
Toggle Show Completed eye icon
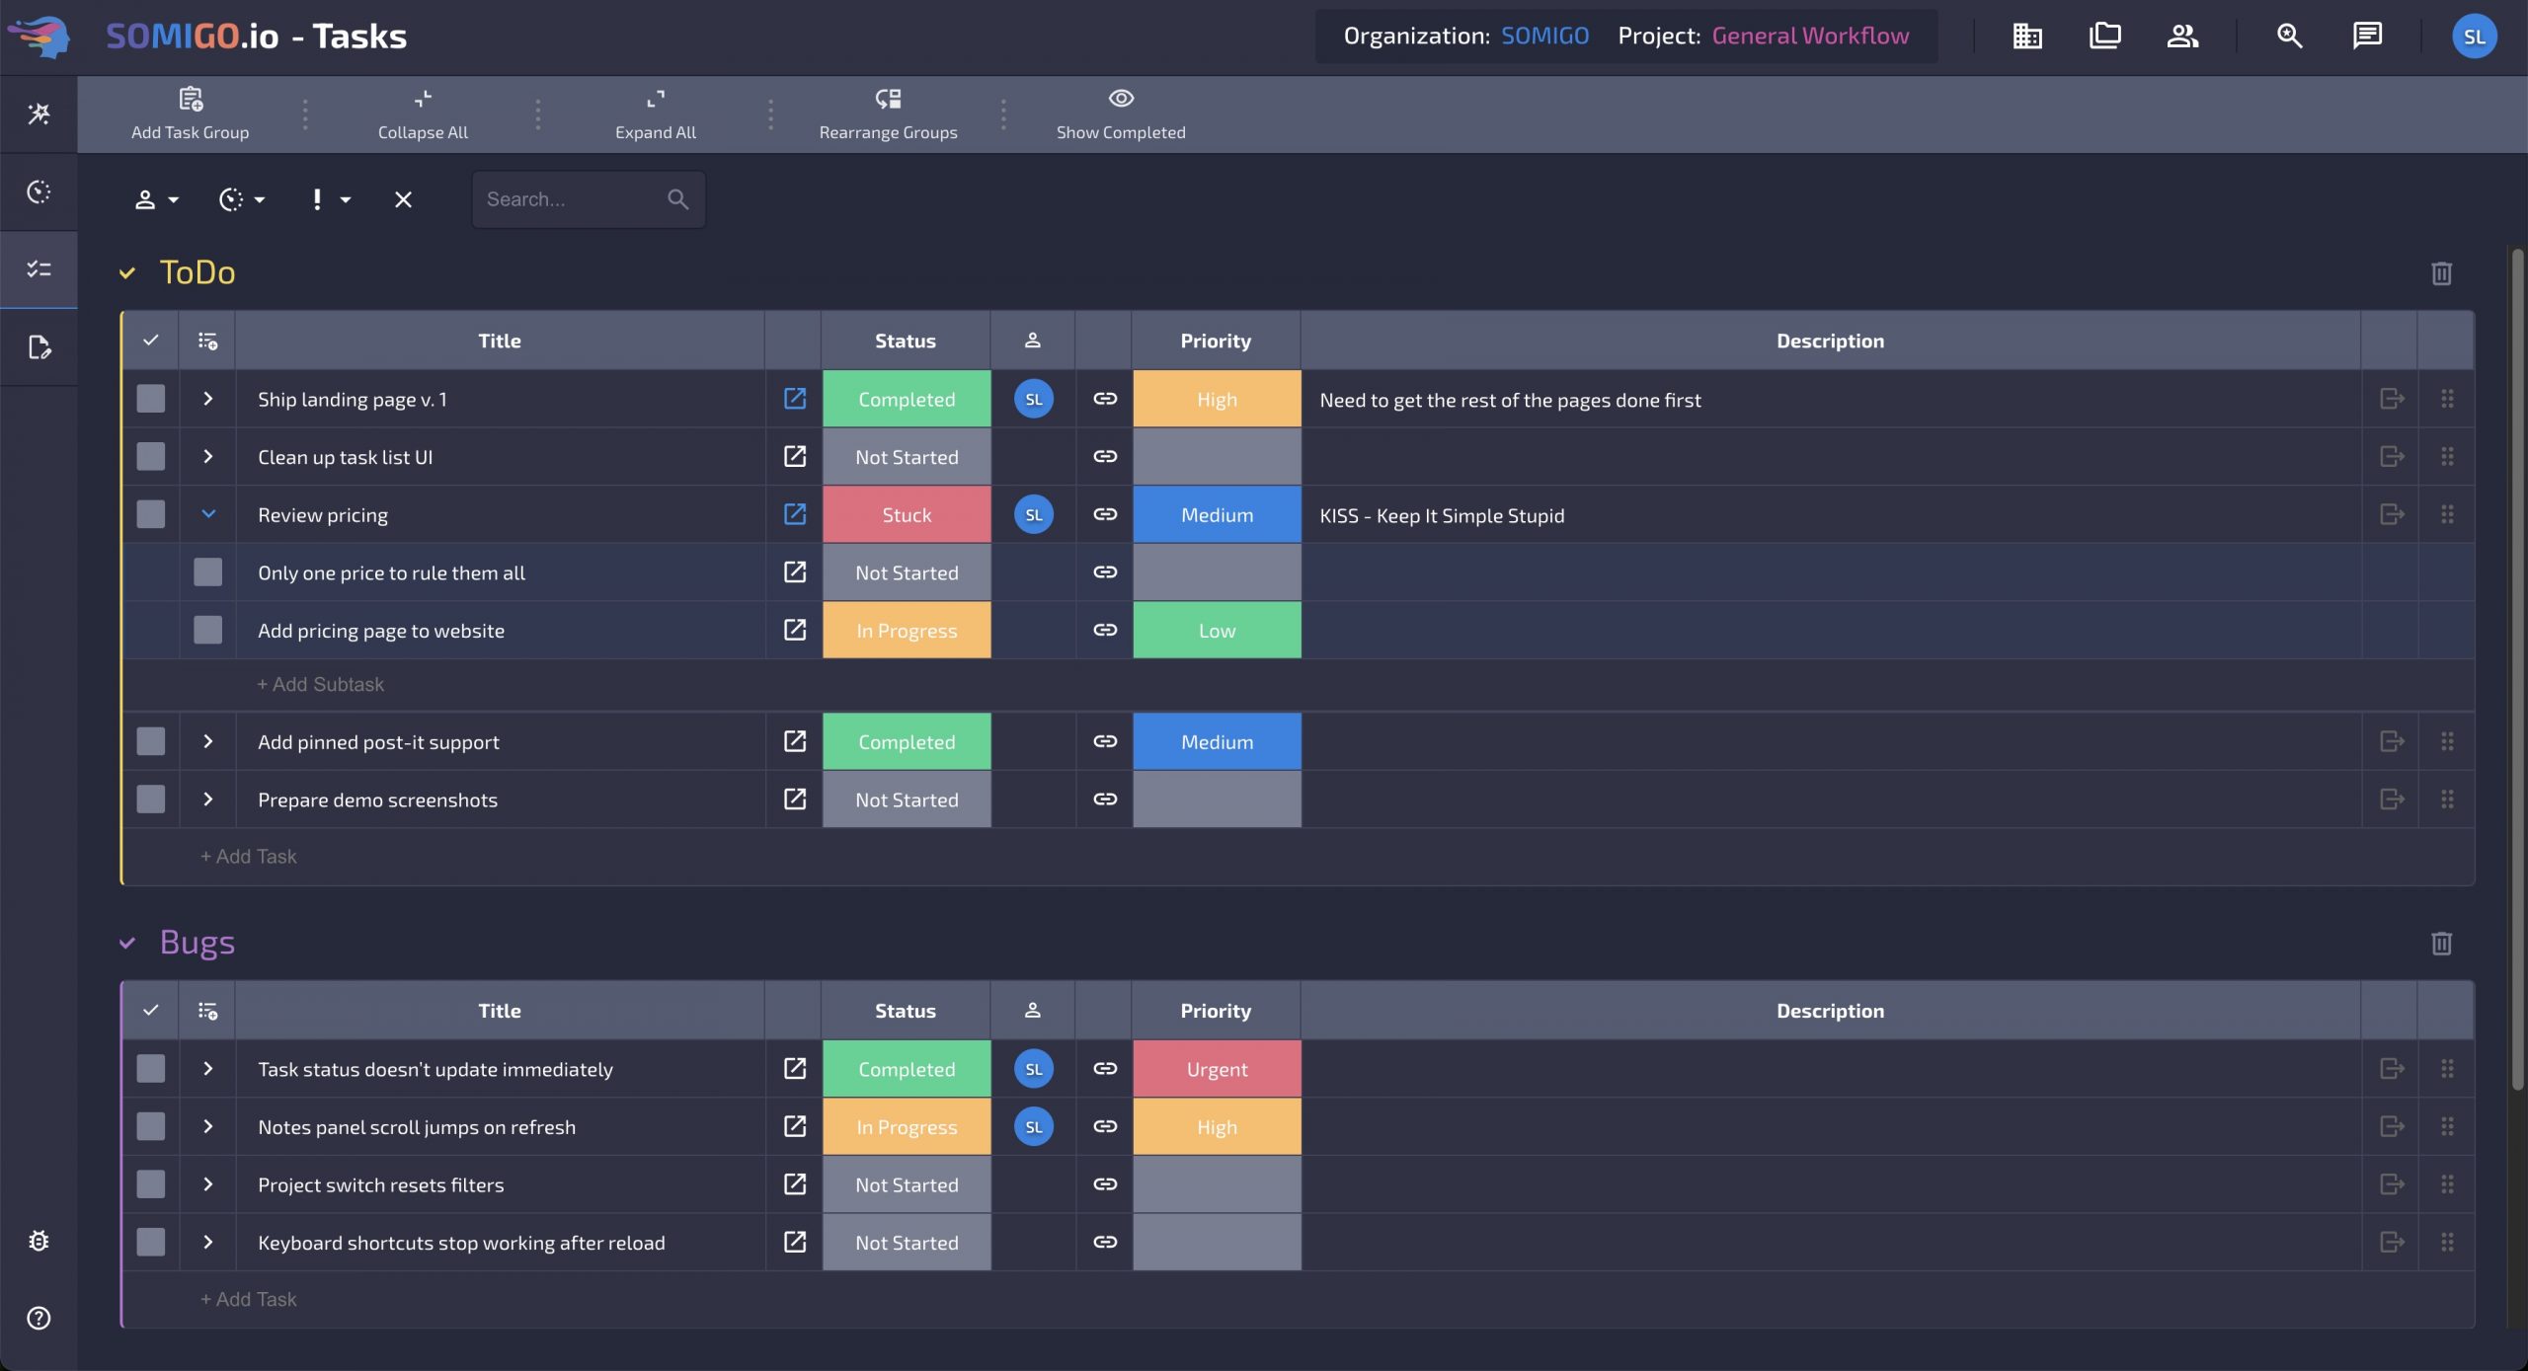coord(1121,99)
